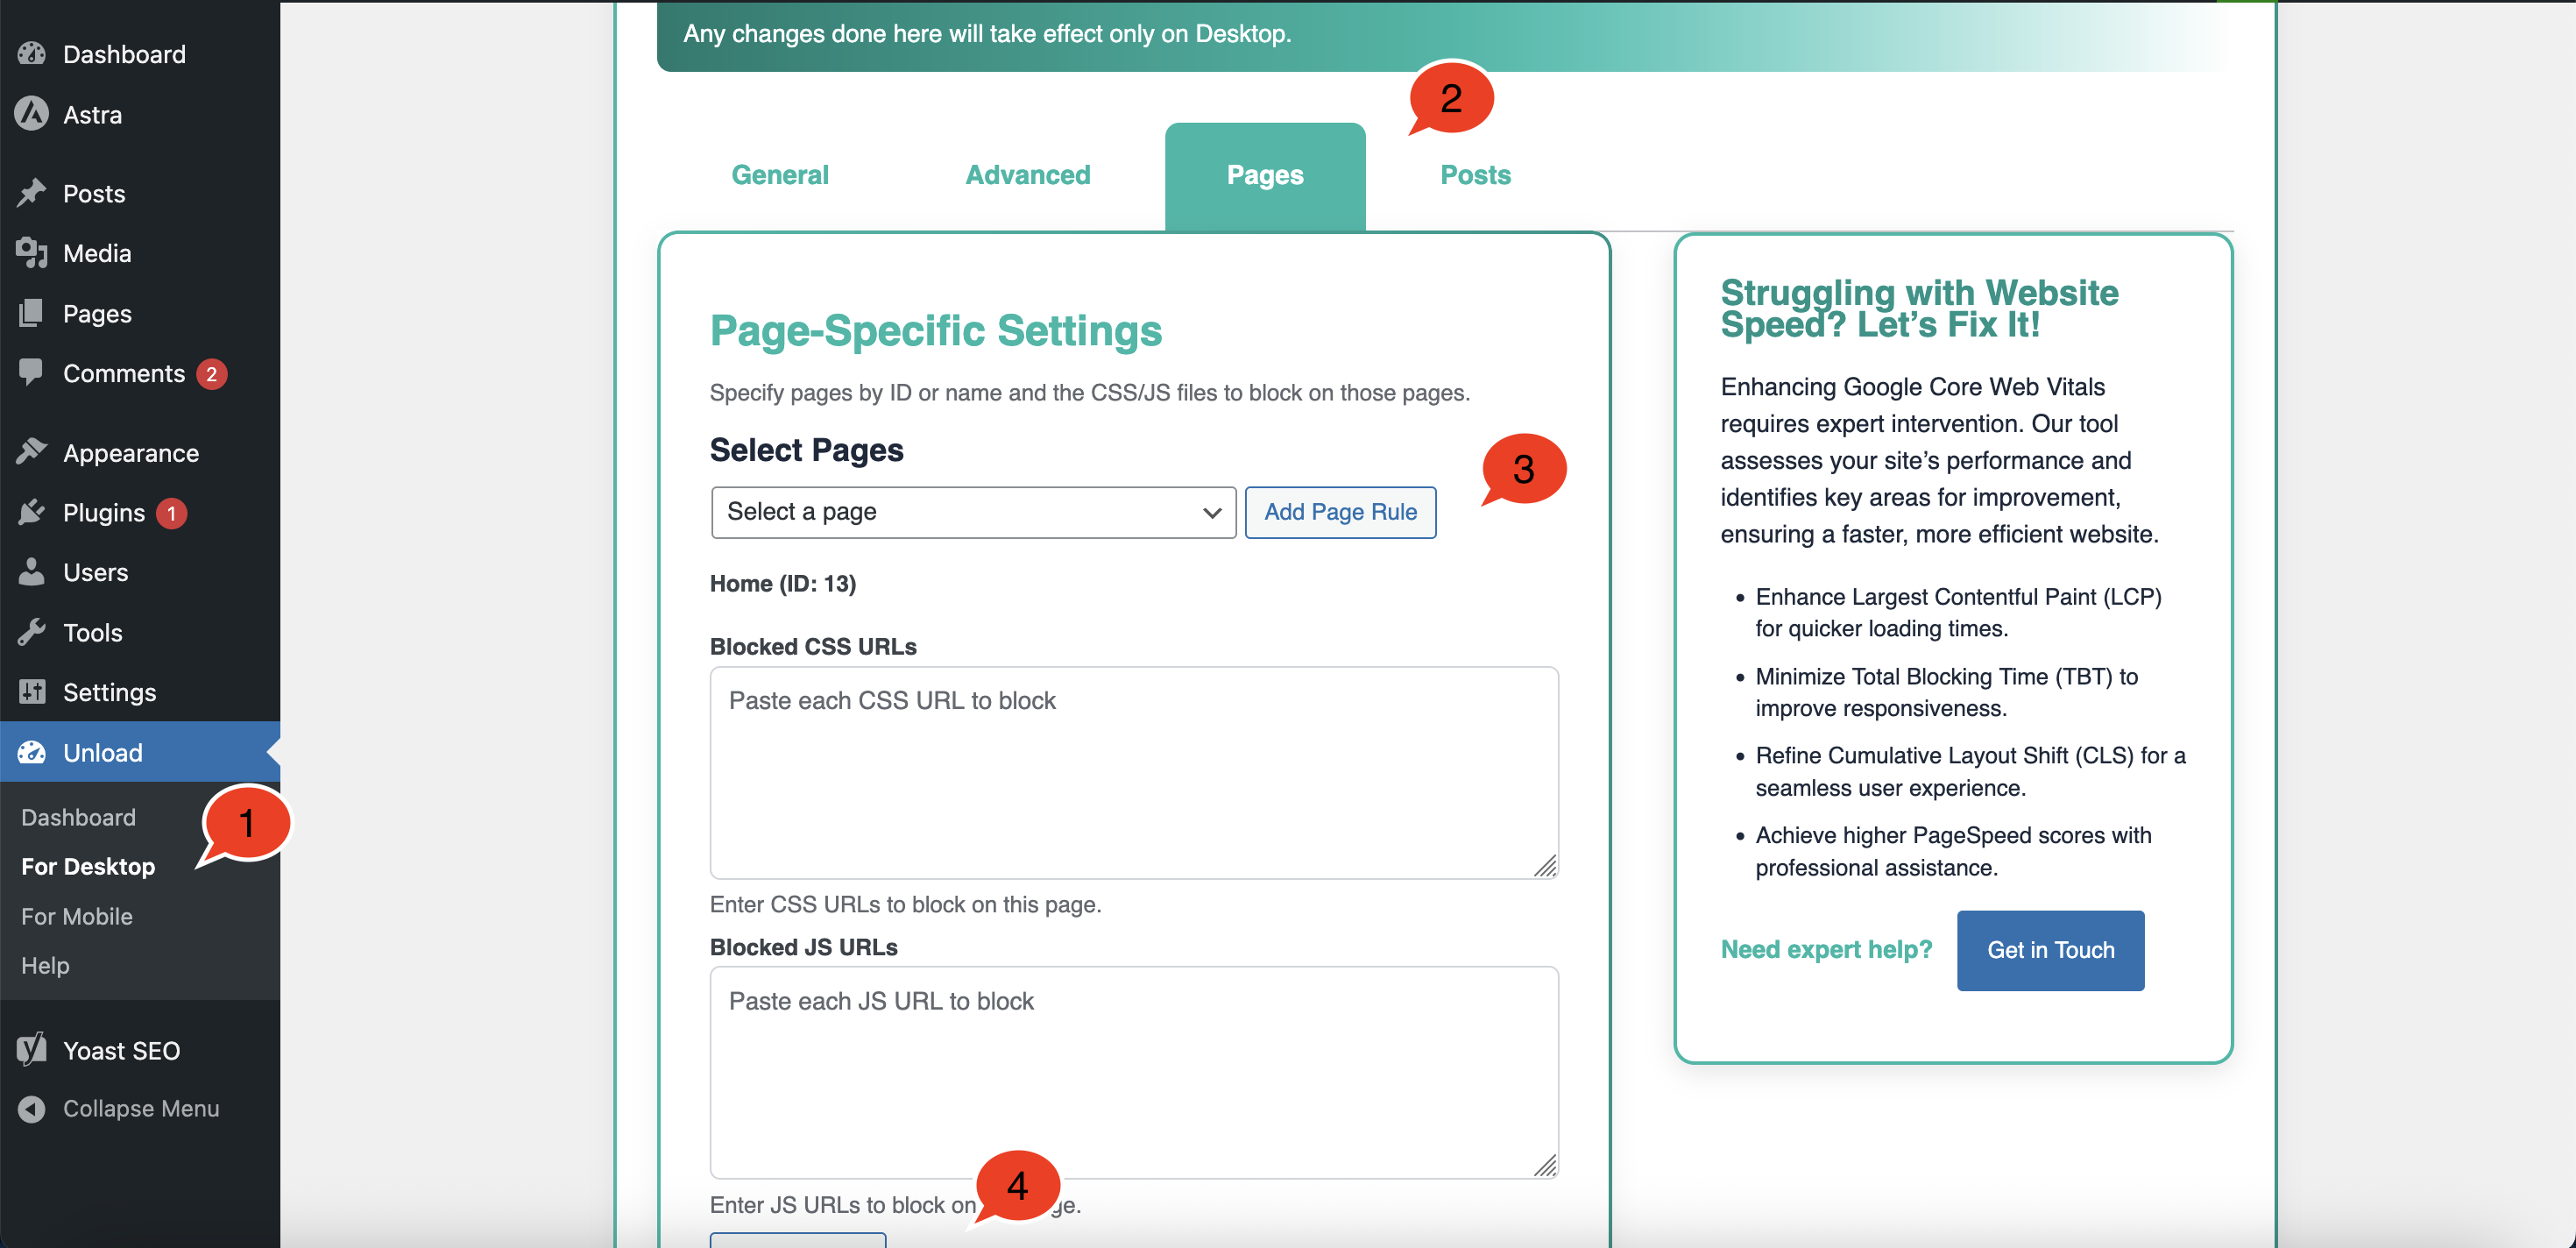Click the Yoast SEO logo icon
The height and width of the screenshot is (1248, 2576).
click(x=31, y=1049)
